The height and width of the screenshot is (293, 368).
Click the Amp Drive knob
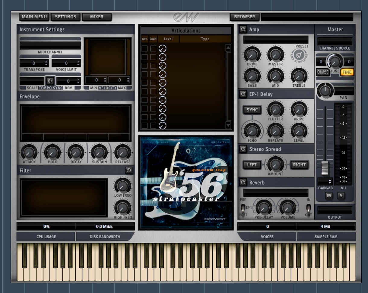(252, 55)
